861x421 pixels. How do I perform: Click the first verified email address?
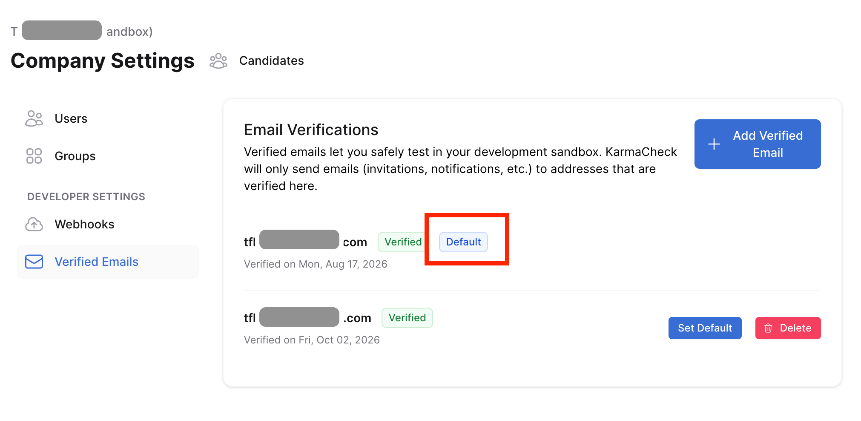305,242
